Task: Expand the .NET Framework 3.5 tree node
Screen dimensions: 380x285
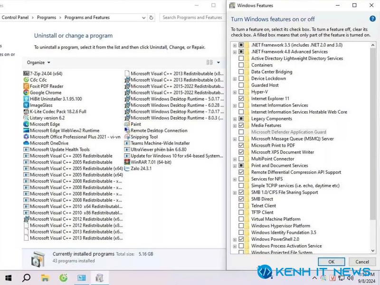Action: coord(235,45)
